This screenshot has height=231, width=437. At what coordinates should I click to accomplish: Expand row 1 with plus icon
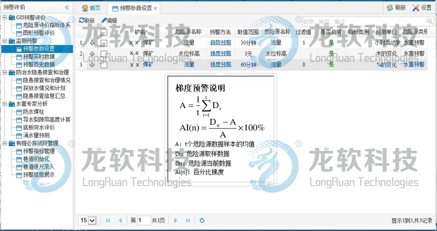(92, 43)
